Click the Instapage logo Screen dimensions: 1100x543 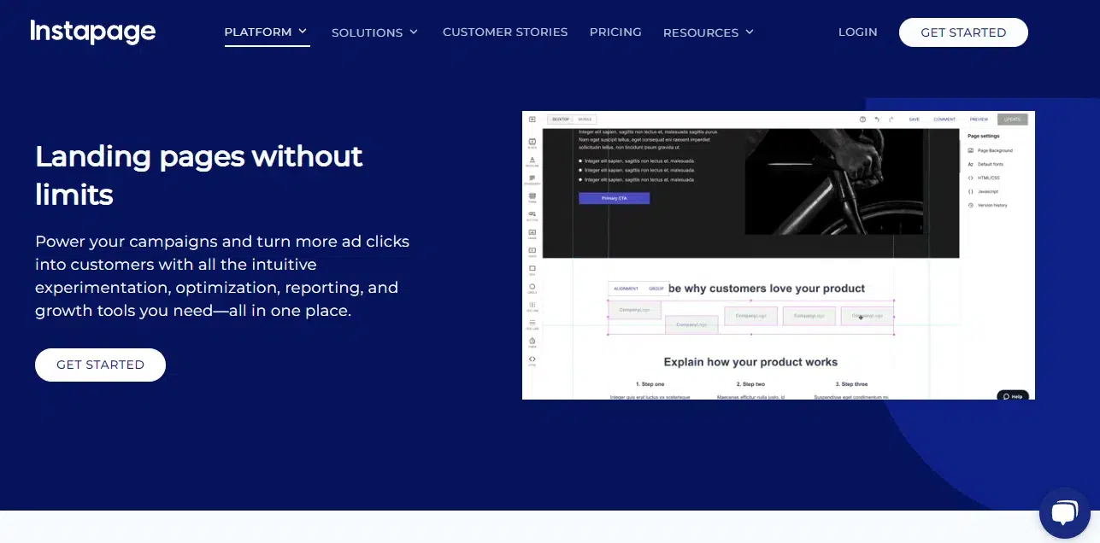click(x=92, y=32)
